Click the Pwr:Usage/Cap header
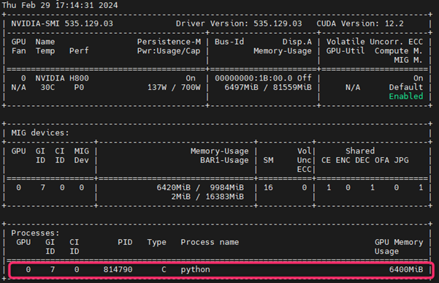 [x=169, y=51]
